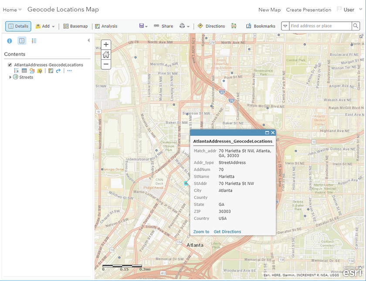Open the Analysis menu item
The image size is (366, 281).
tap(106, 26)
